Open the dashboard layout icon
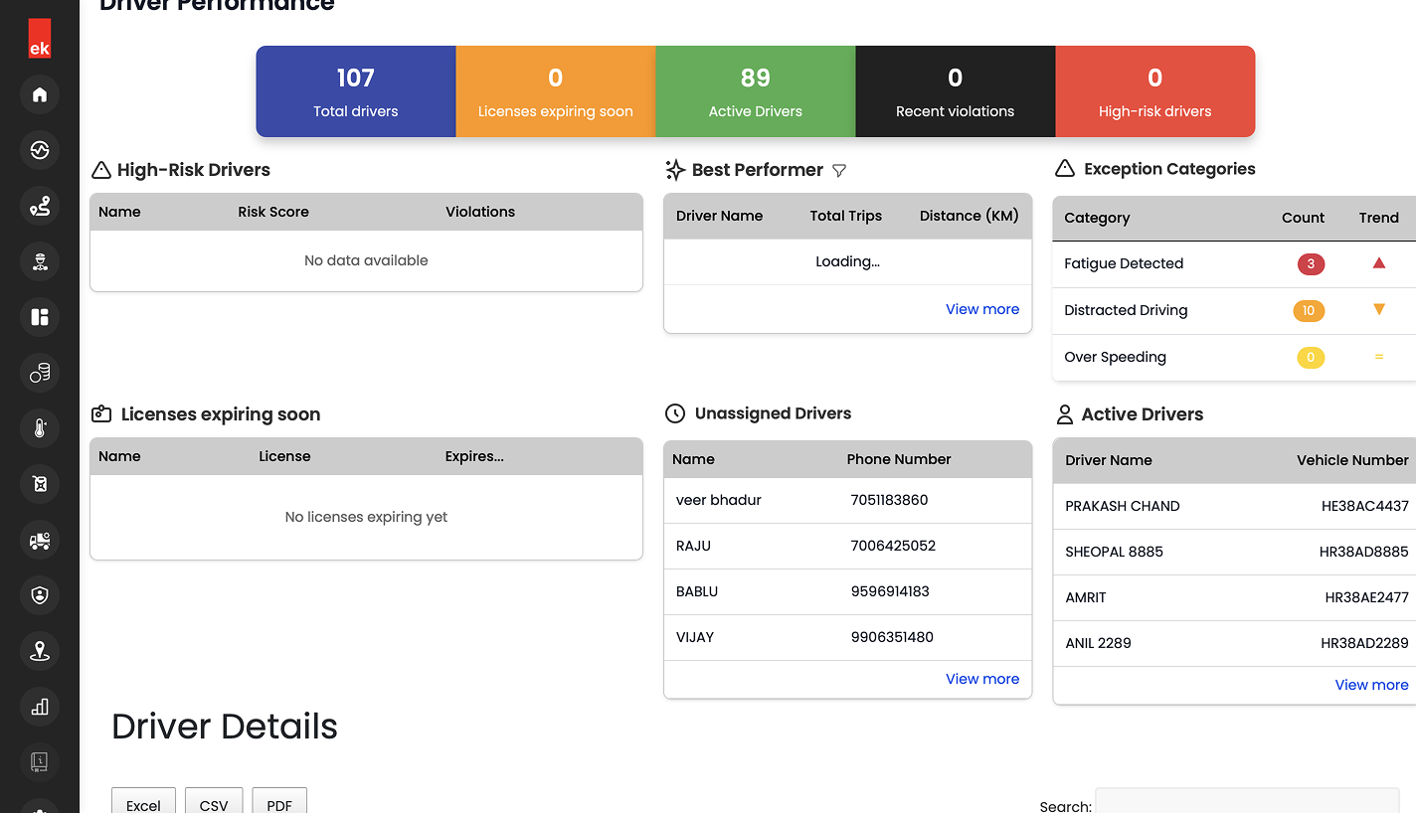The width and height of the screenshot is (1416, 813). pos(40,317)
